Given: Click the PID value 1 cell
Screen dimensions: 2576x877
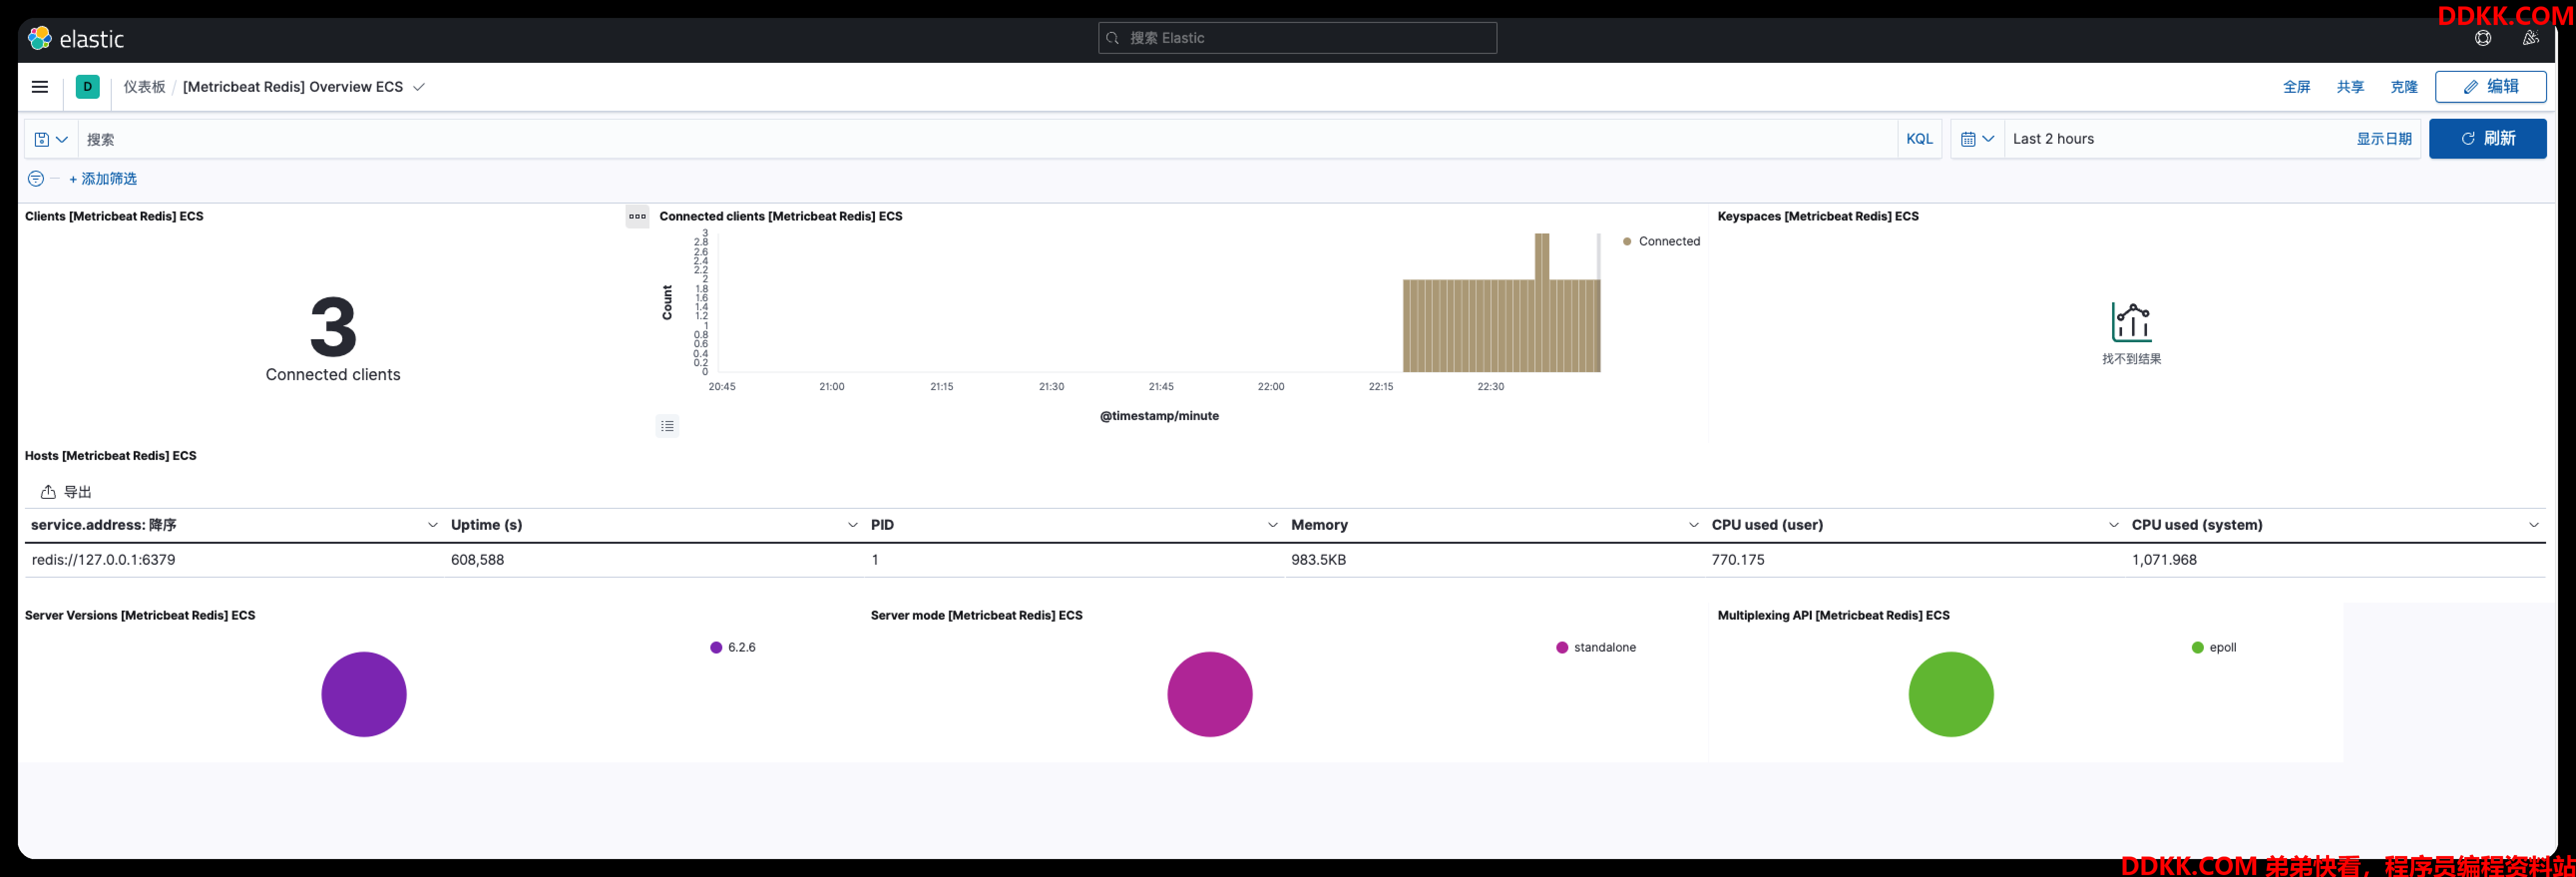Looking at the screenshot, I should pyautogui.click(x=875, y=560).
